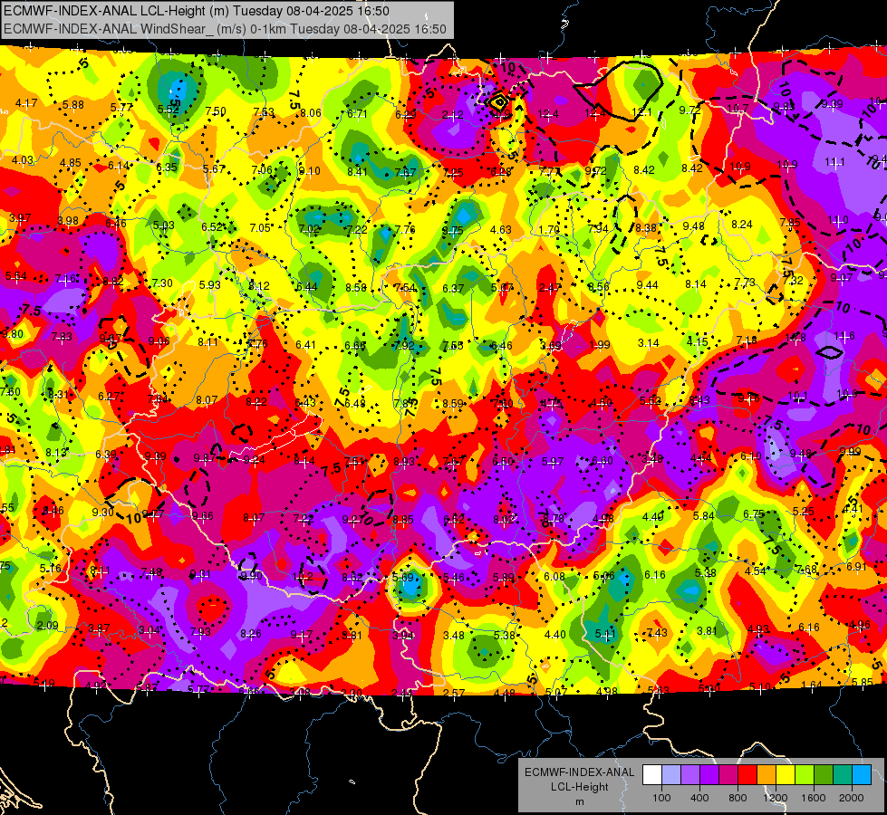Click the 6.14 wind shear value
Viewport: 887px width, 815px height.
[119, 165]
